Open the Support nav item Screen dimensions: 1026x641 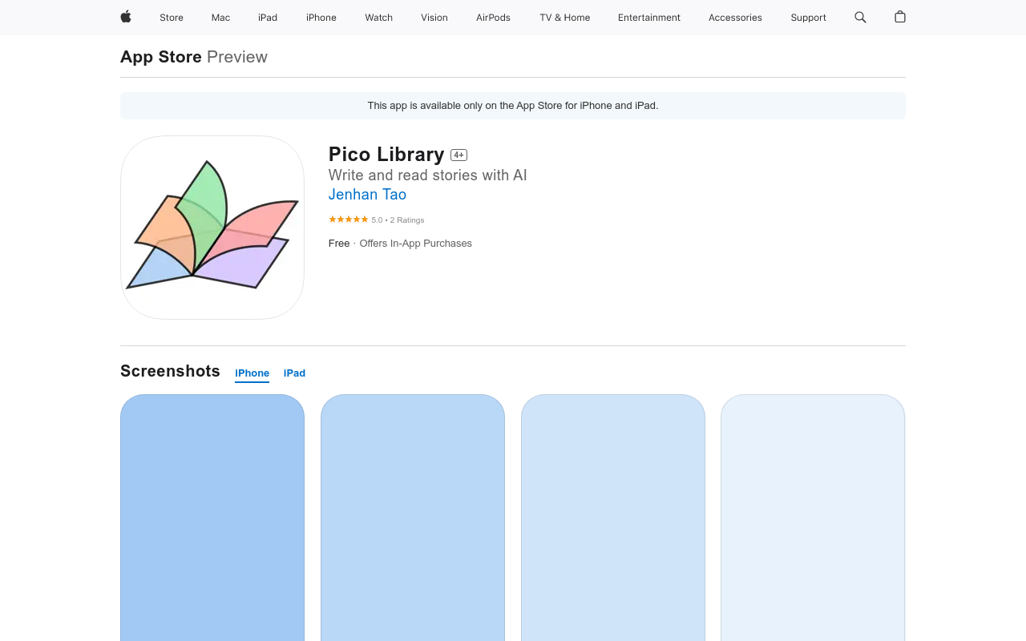click(808, 18)
